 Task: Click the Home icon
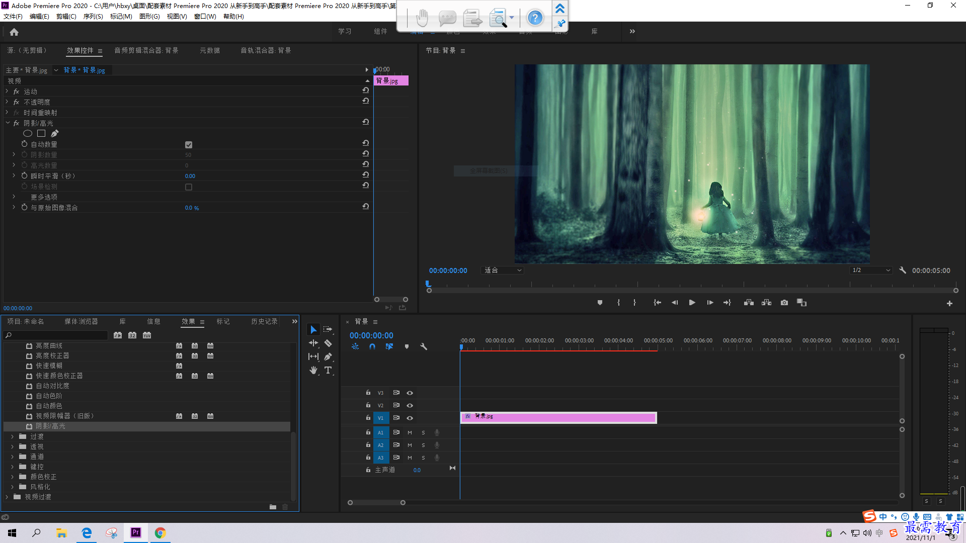14,32
